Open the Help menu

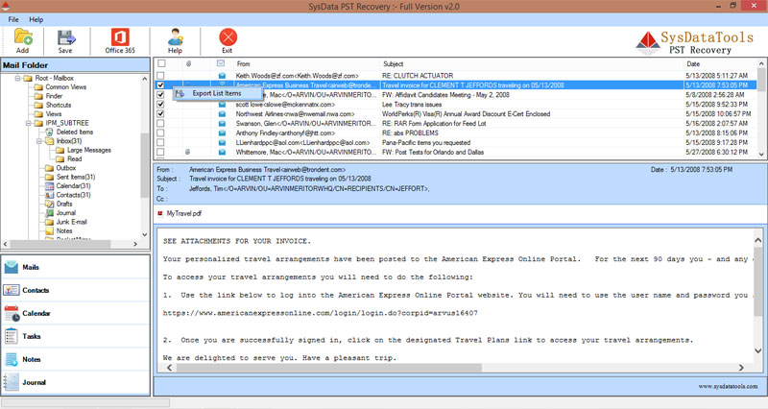tap(36, 19)
